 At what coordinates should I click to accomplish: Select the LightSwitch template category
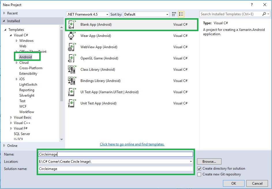point(28,85)
